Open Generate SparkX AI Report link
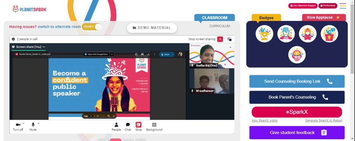355x141 pixels. (x=323, y=121)
